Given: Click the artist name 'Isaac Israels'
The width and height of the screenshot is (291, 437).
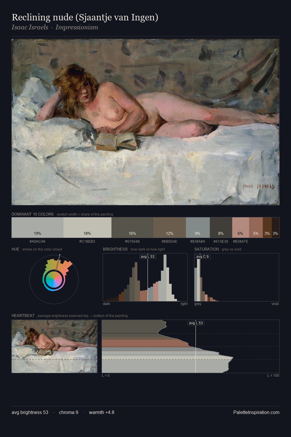Looking at the screenshot, I should pyautogui.click(x=30, y=27).
